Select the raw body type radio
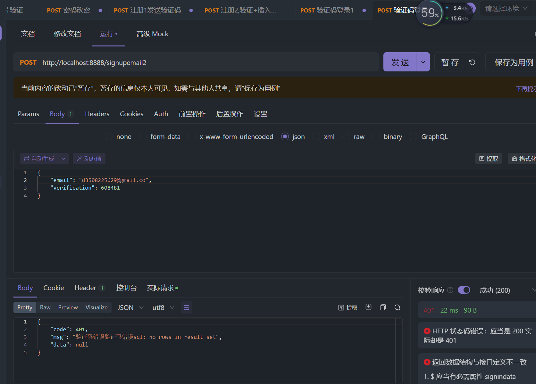 [346, 137]
